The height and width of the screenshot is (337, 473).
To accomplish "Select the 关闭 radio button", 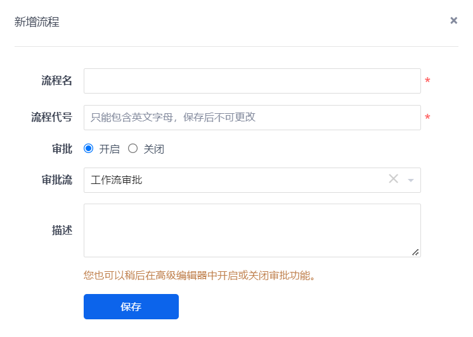I will click(133, 149).
